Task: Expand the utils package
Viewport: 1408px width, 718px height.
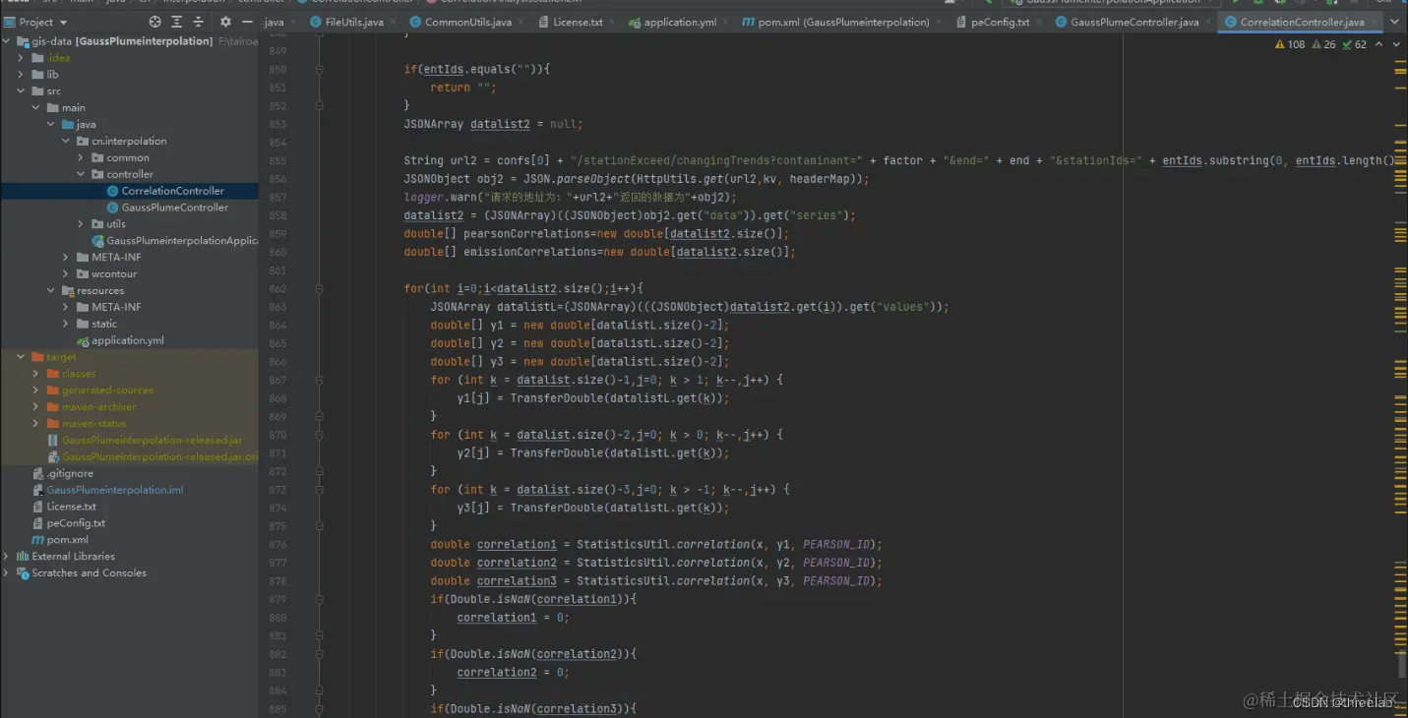Action: coord(82,224)
